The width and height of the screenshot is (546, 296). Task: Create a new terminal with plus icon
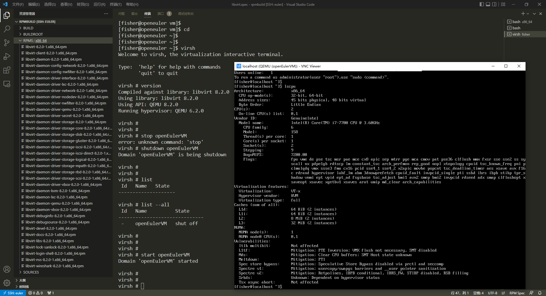click(523, 14)
